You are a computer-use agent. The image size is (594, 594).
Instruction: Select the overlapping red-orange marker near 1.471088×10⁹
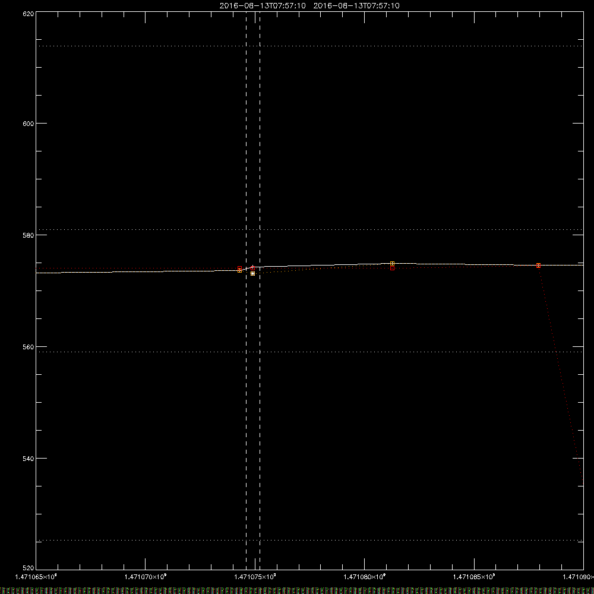click(x=538, y=265)
